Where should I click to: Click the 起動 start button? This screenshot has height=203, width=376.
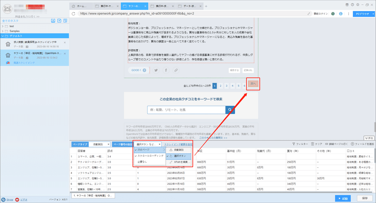pyautogui.click(x=343, y=198)
